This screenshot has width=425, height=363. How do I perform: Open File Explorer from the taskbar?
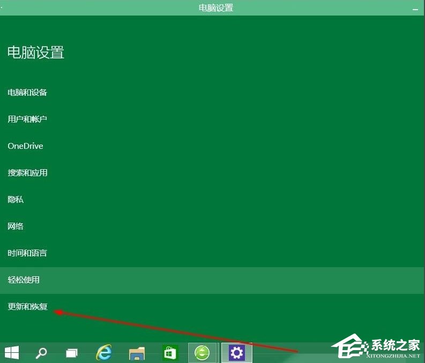(x=137, y=353)
